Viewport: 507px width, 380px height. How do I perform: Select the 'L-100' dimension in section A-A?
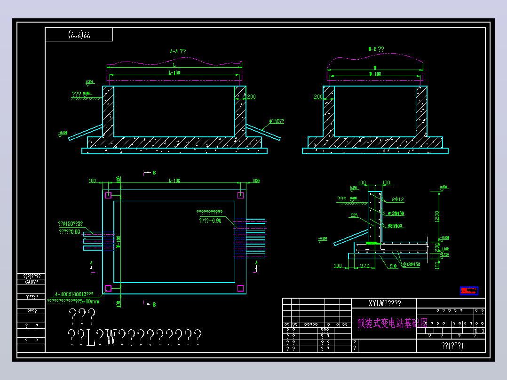tap(174, 73)
